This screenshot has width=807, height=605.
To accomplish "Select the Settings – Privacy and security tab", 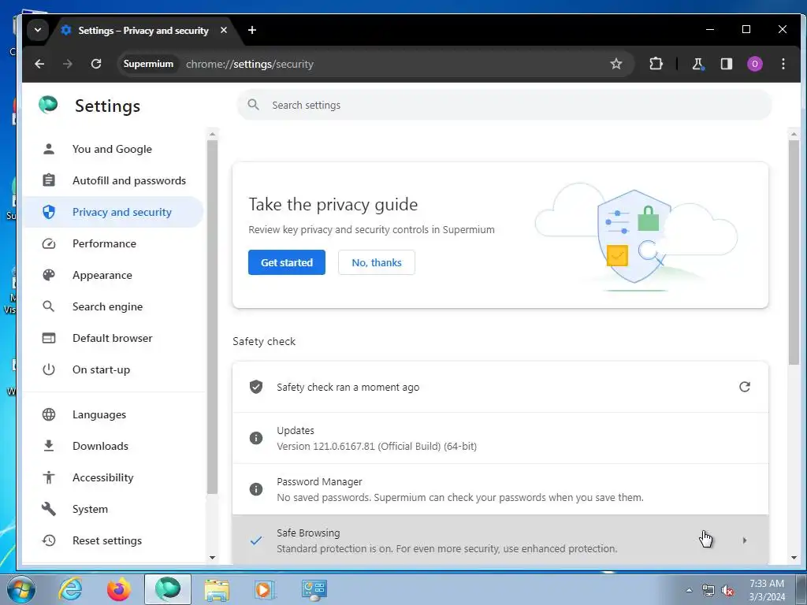I will click(x=143, y=31).
